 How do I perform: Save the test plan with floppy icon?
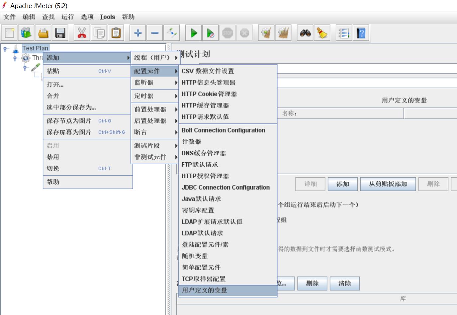[60, 33]
